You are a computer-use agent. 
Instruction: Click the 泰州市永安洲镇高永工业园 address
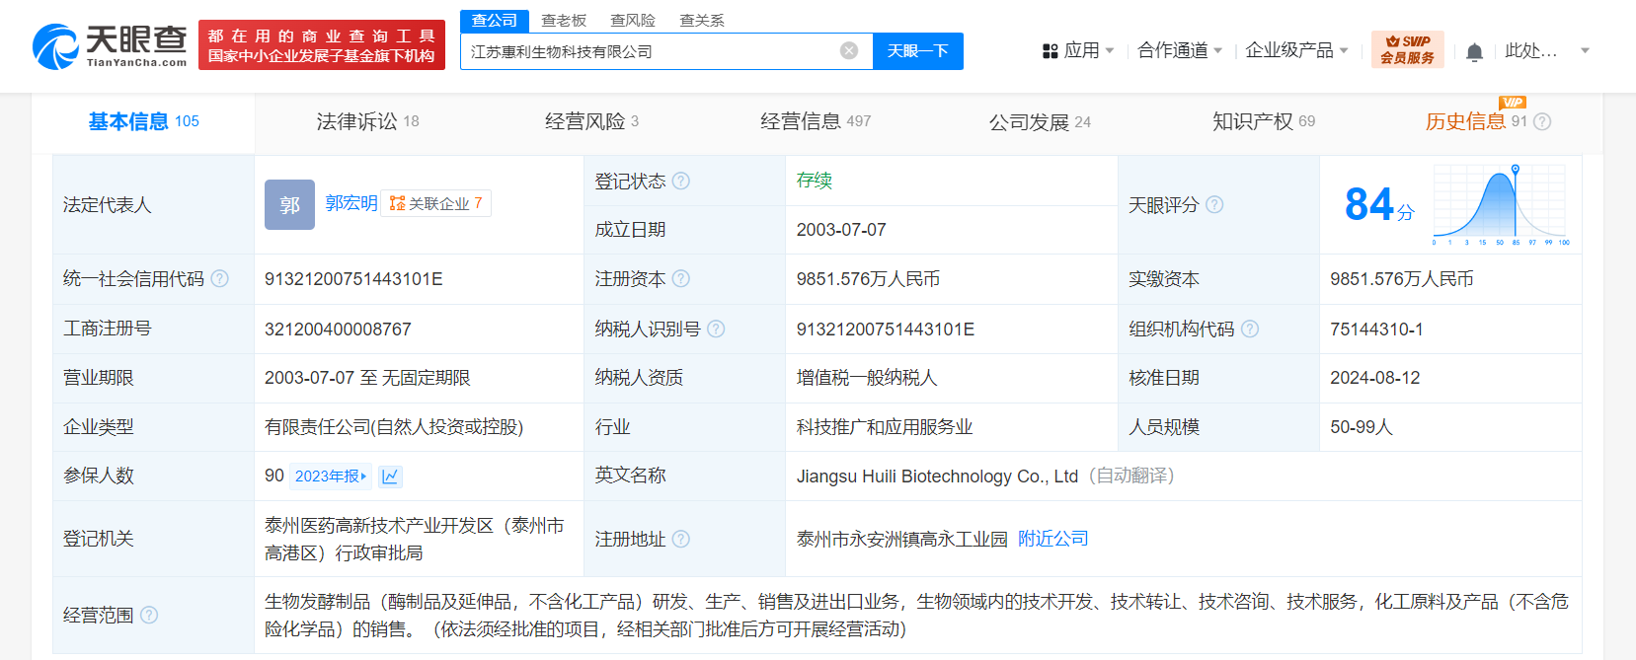[901, 539]
